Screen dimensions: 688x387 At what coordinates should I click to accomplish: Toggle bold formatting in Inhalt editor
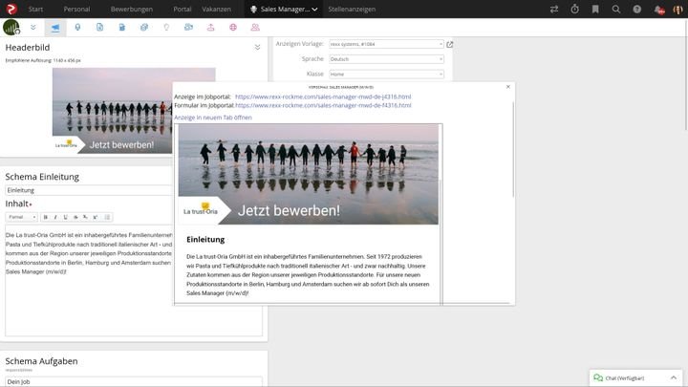[46, 217]
